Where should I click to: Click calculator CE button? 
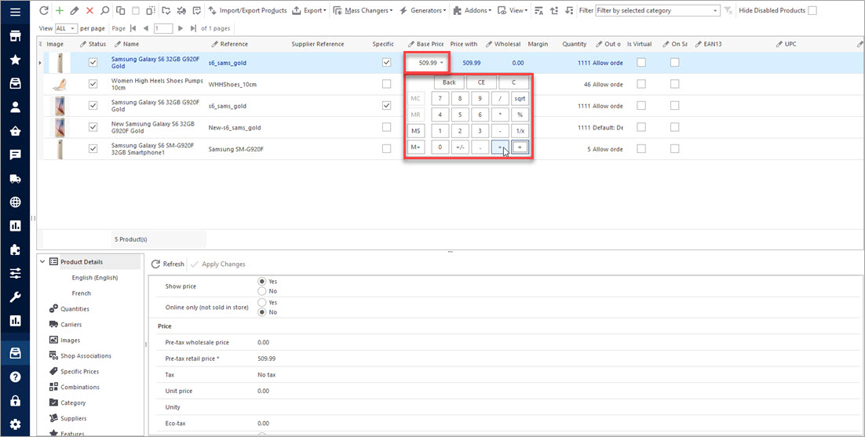(x=481, y=82)
